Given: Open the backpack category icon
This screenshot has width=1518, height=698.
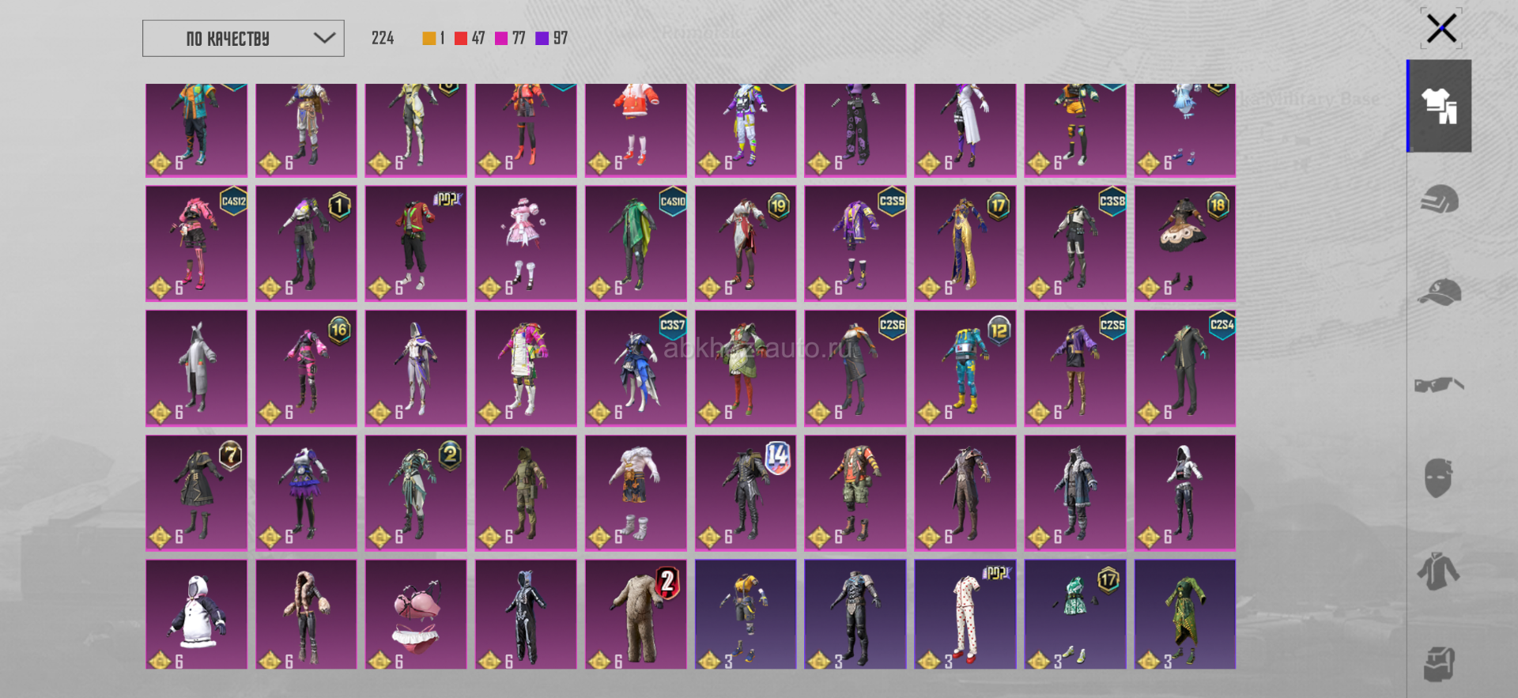Looking at the screenshot, I should click(x=1439, y=664).
